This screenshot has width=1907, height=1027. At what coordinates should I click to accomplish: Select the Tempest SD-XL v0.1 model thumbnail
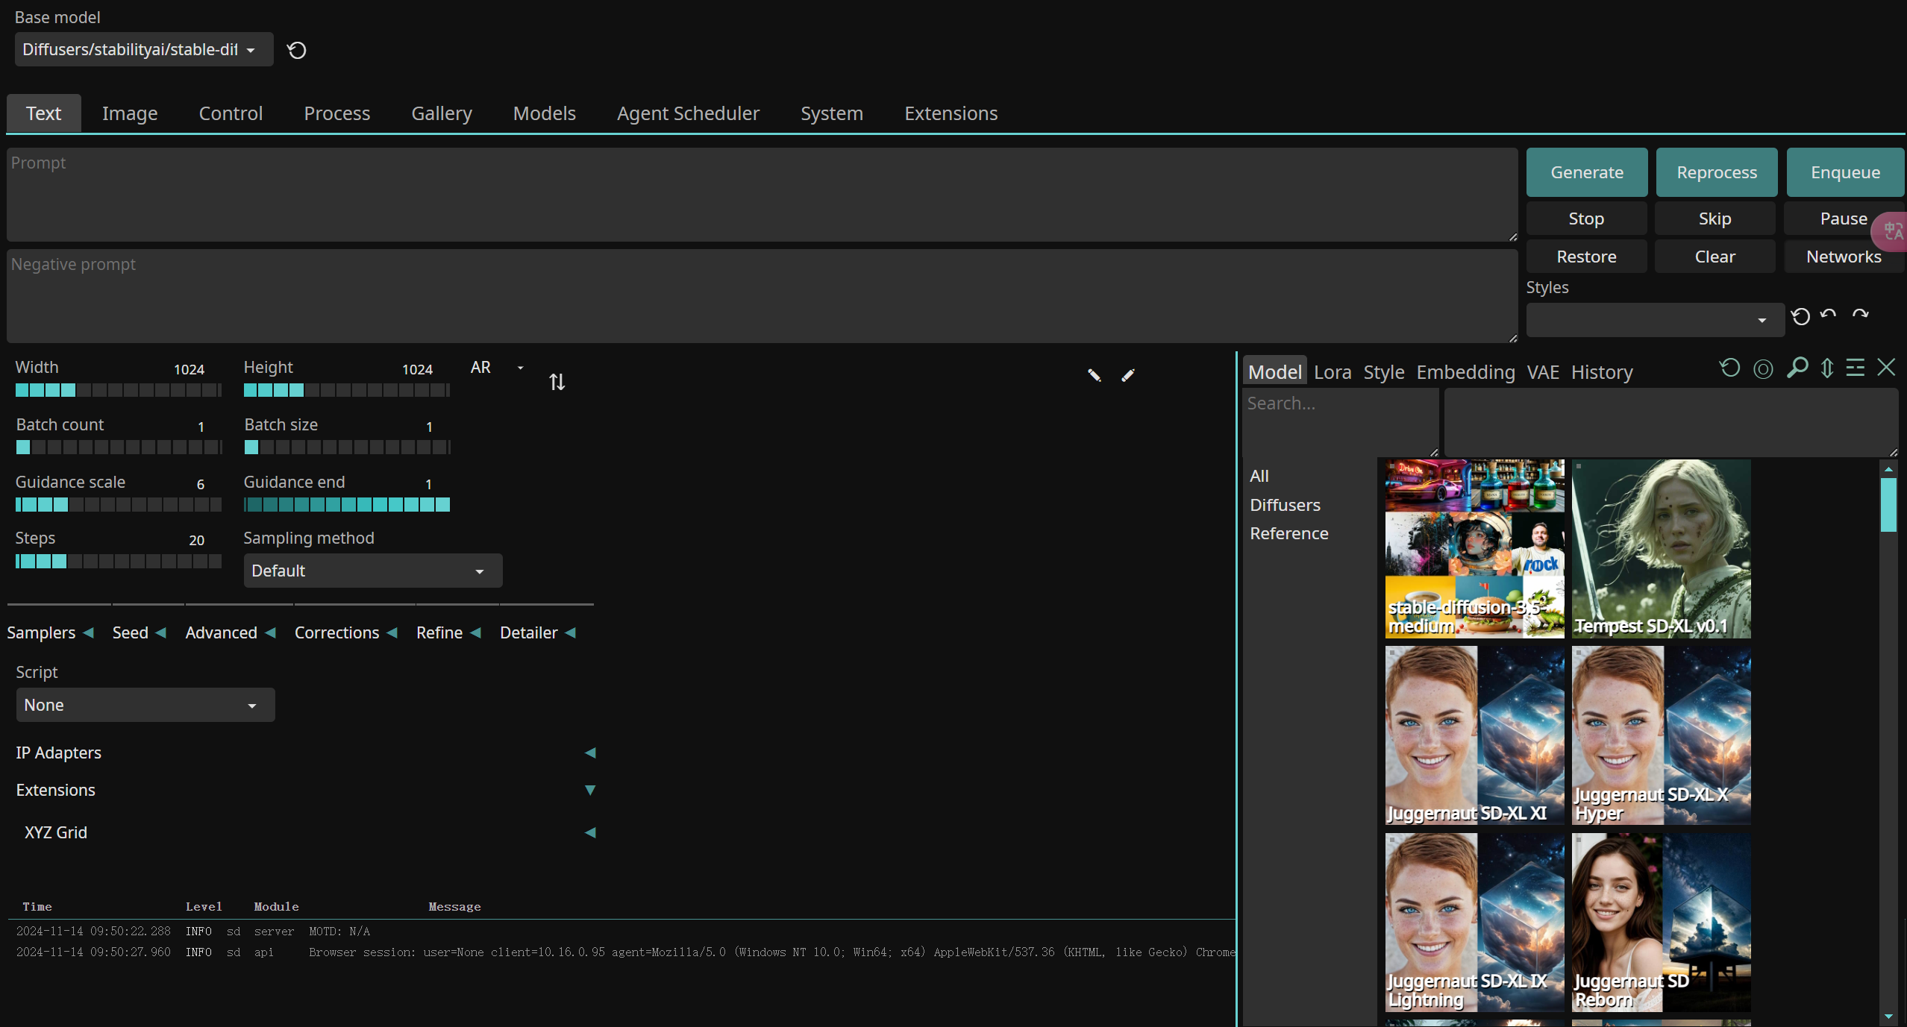pyautogui.click(x=1661, y=548)
